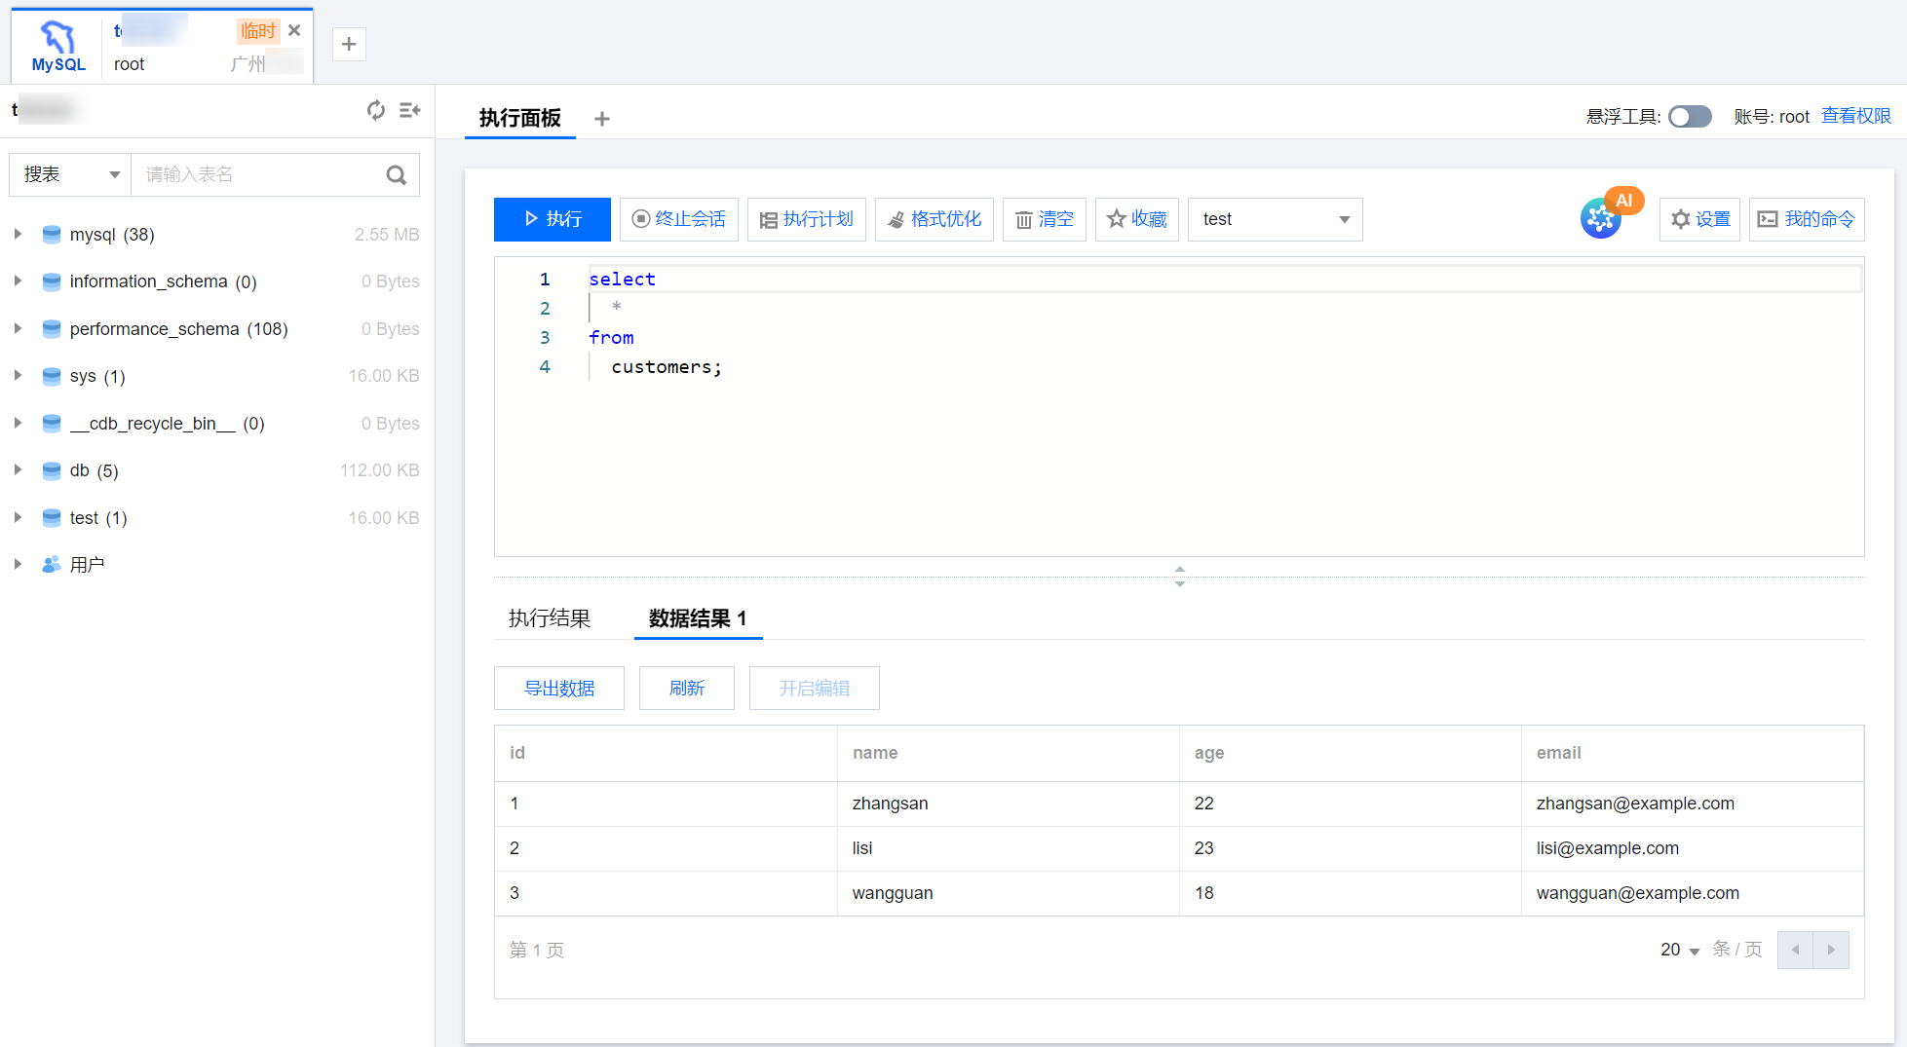The width and height of the screenshot is (1907, 1047).
Task: Click the 导出数据 export button
Action: (559, 689)
